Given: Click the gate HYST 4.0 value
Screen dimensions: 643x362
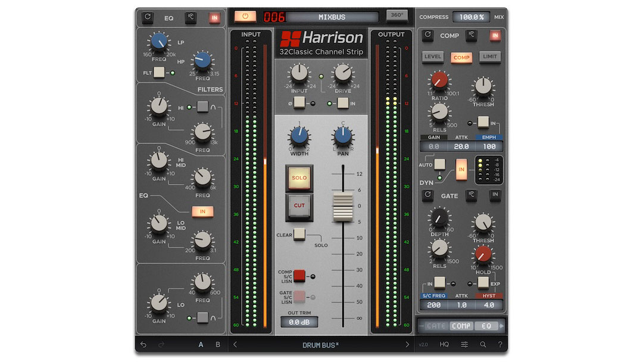Looking at the screenshot, I should [489, 305].
